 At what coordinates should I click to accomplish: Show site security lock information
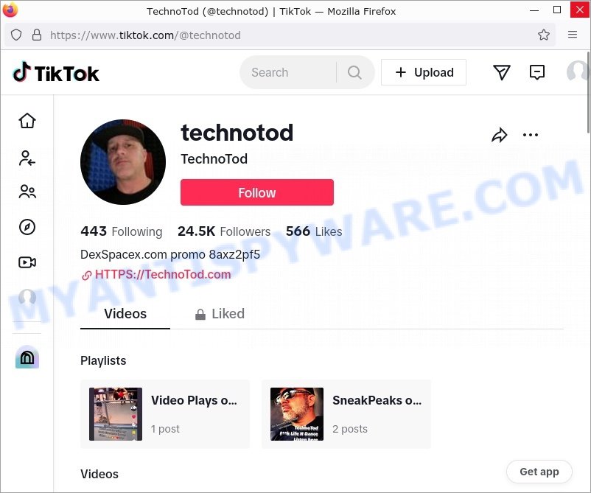point(37,35)
